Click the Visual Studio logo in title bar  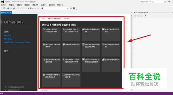2,2
